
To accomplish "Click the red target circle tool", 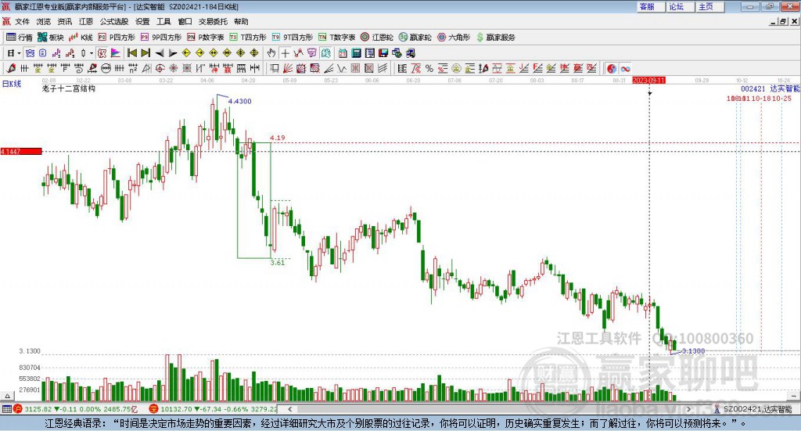I will pyautogui.click(x=160, y=68).
